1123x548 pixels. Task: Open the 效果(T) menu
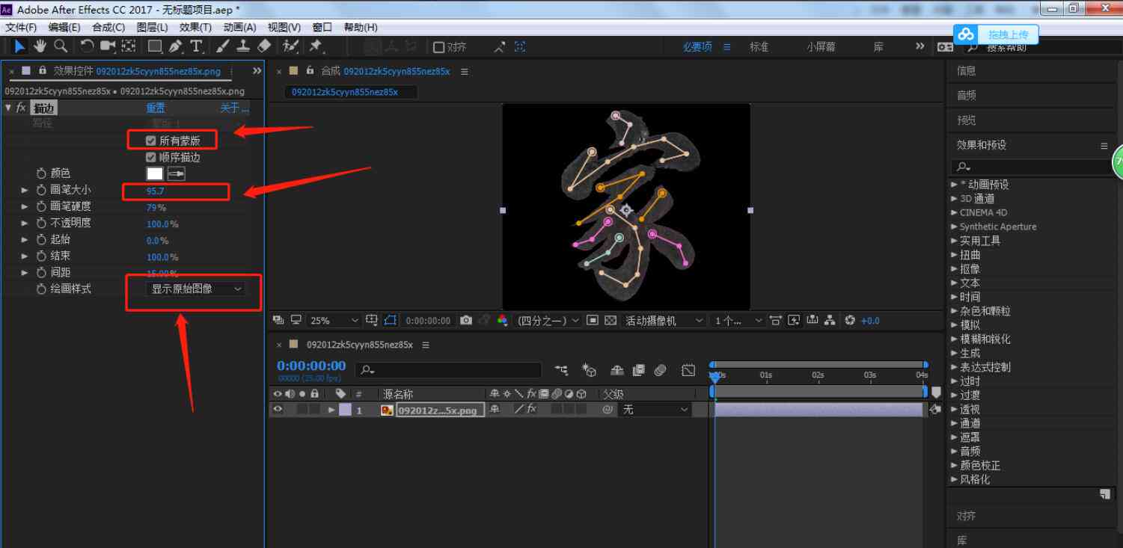tap(196, 27)
